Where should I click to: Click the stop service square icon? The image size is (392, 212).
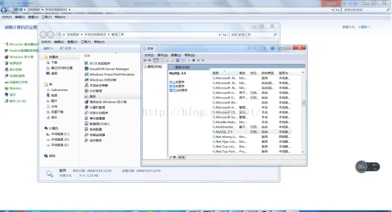pyautogui.click(x=194, y=60)
